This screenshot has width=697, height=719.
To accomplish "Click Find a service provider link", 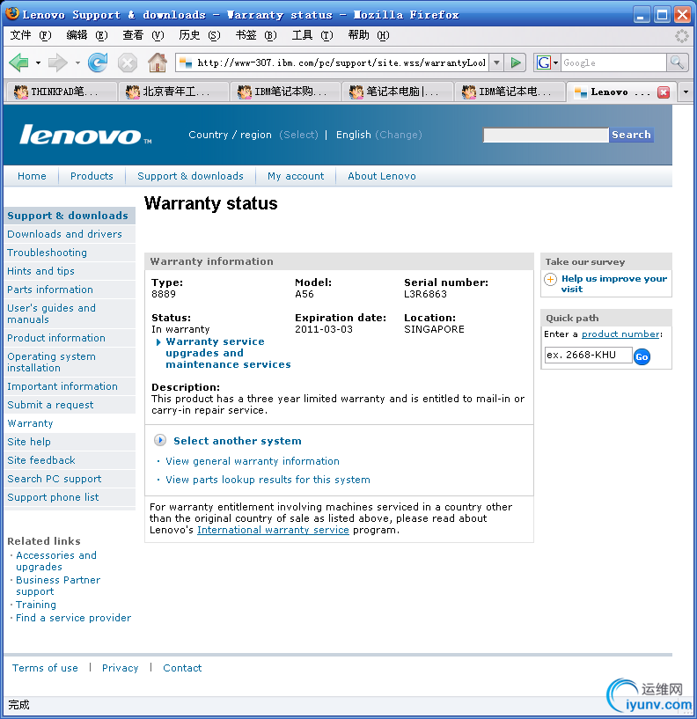I will click(73, 618).
